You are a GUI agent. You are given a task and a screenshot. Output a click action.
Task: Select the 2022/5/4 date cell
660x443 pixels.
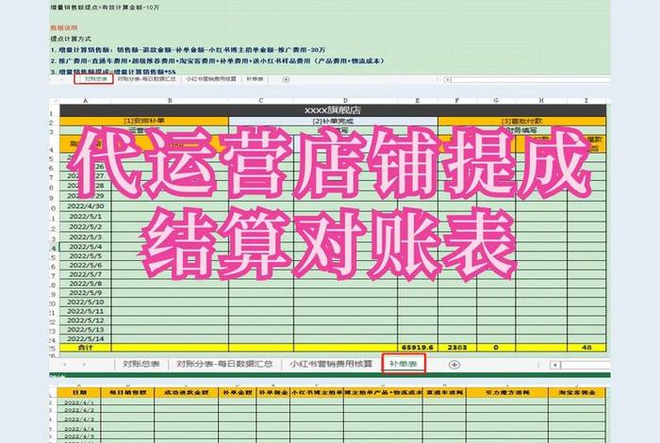pos(86,247)
